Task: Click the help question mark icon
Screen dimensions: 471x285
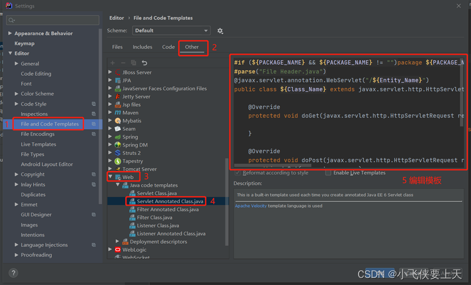Action: pos(13,273)
